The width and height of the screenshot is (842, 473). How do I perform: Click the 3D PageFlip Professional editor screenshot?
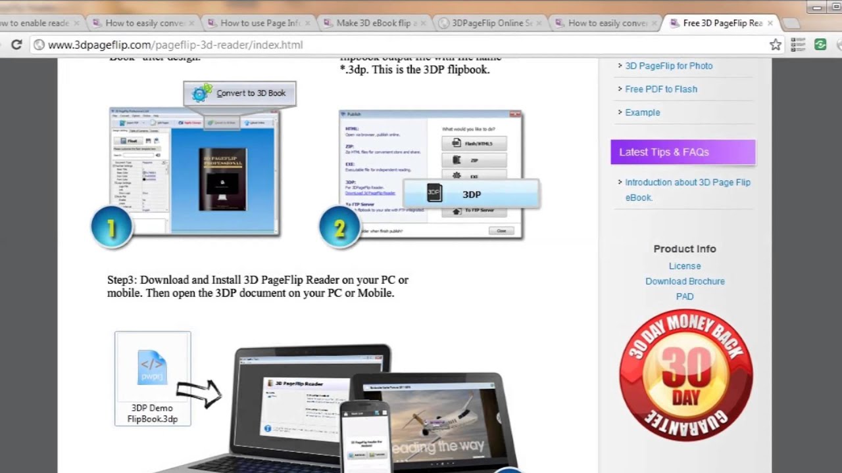[194, 172]
